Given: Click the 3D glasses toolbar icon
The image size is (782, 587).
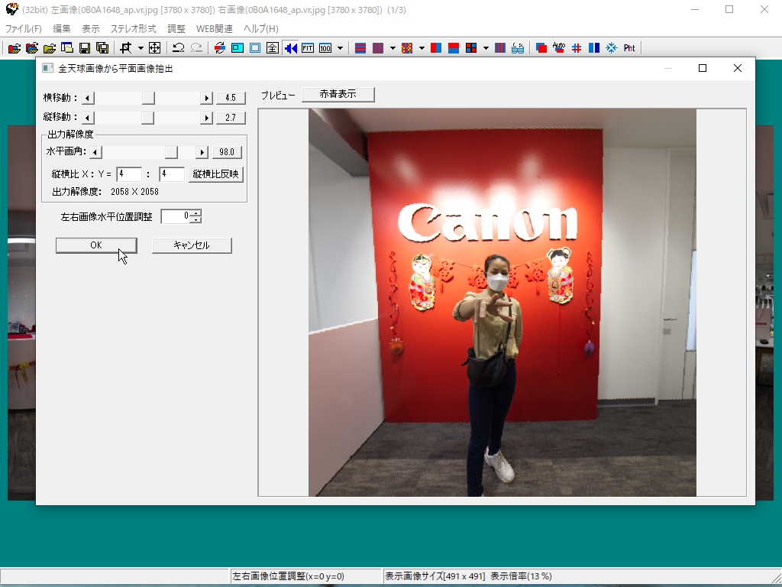Looking at the screenshot, I should [518, 48].
